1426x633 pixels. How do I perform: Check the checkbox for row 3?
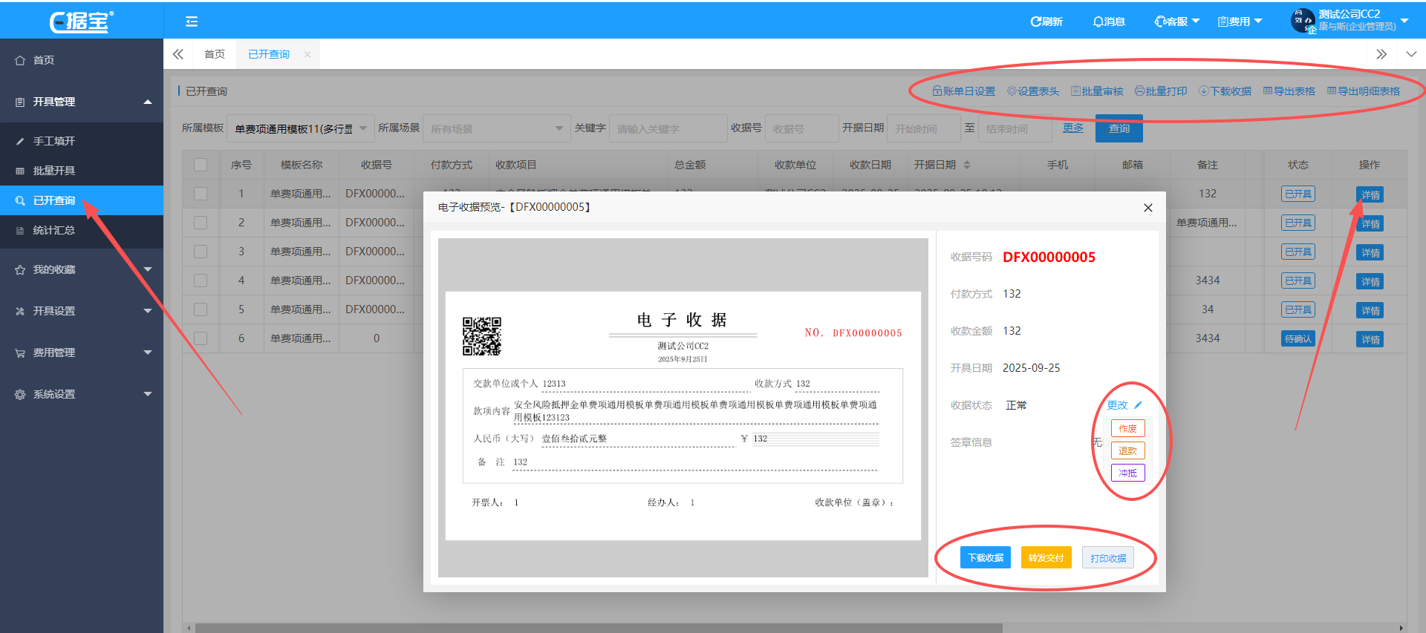201,252
